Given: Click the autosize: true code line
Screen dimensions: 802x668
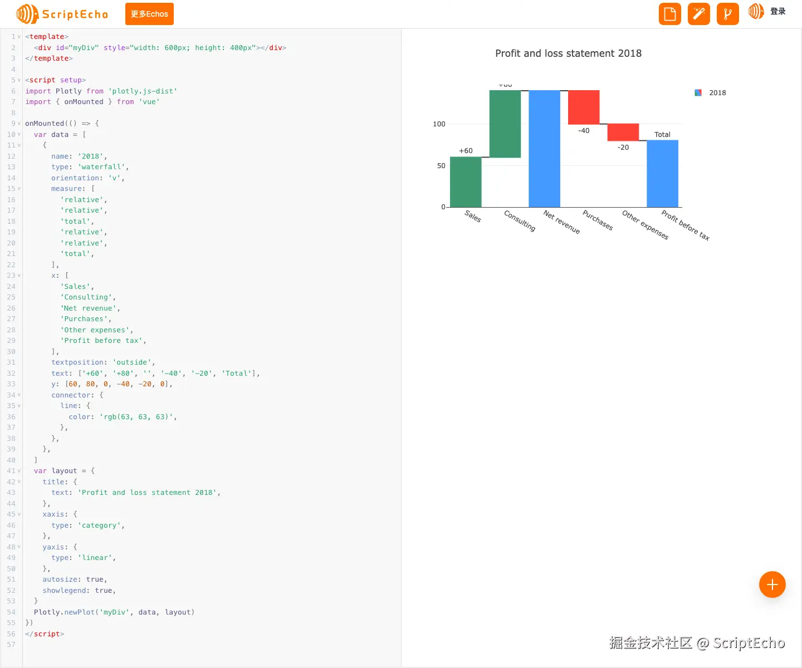Looking at the screenshot, I should [x=75, y=579].
